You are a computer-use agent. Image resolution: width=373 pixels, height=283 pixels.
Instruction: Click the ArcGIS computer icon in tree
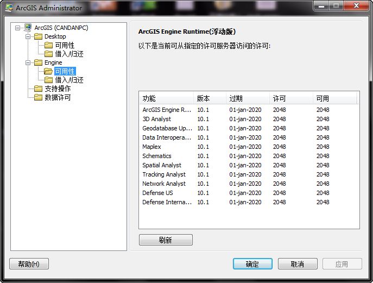tap(28, 28)
